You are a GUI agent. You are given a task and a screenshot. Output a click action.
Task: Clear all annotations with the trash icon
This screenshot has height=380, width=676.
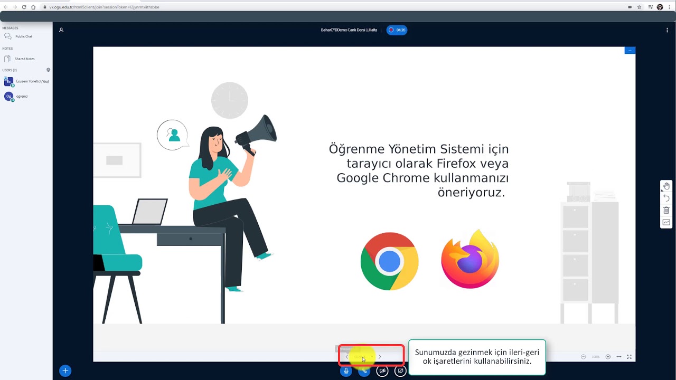click(x=666, y=210)
